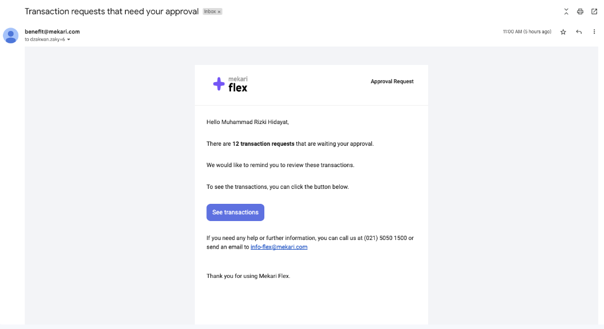Open the info-flex@mekari.com email link
This screenshot has width=604, height=329.
[279, 247]
